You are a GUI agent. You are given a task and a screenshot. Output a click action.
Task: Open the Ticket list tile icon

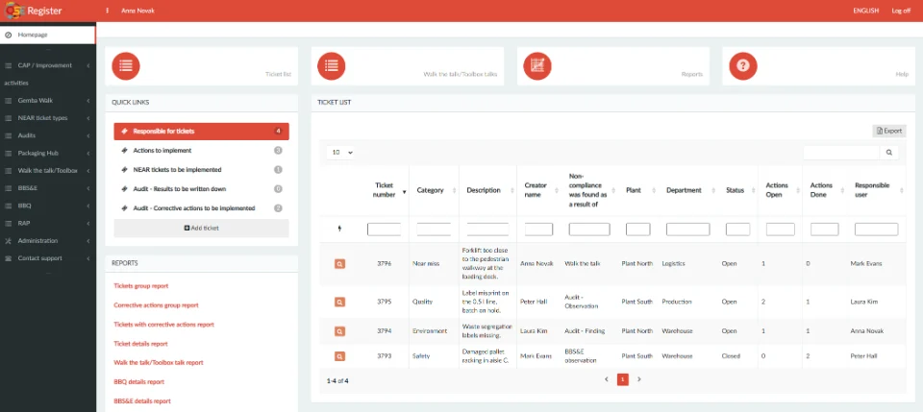(125, 66)
